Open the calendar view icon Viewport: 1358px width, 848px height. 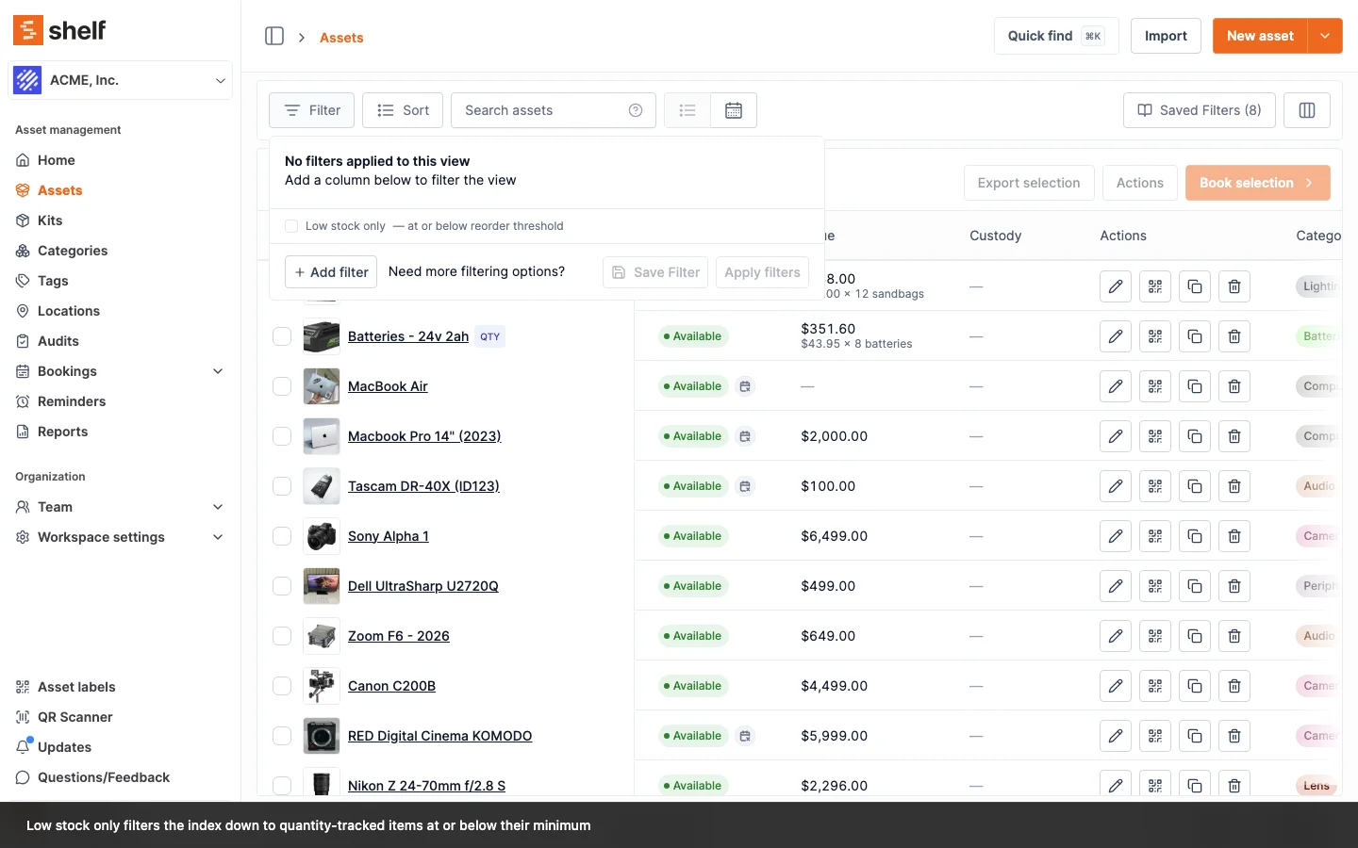(x=734, y=110)
